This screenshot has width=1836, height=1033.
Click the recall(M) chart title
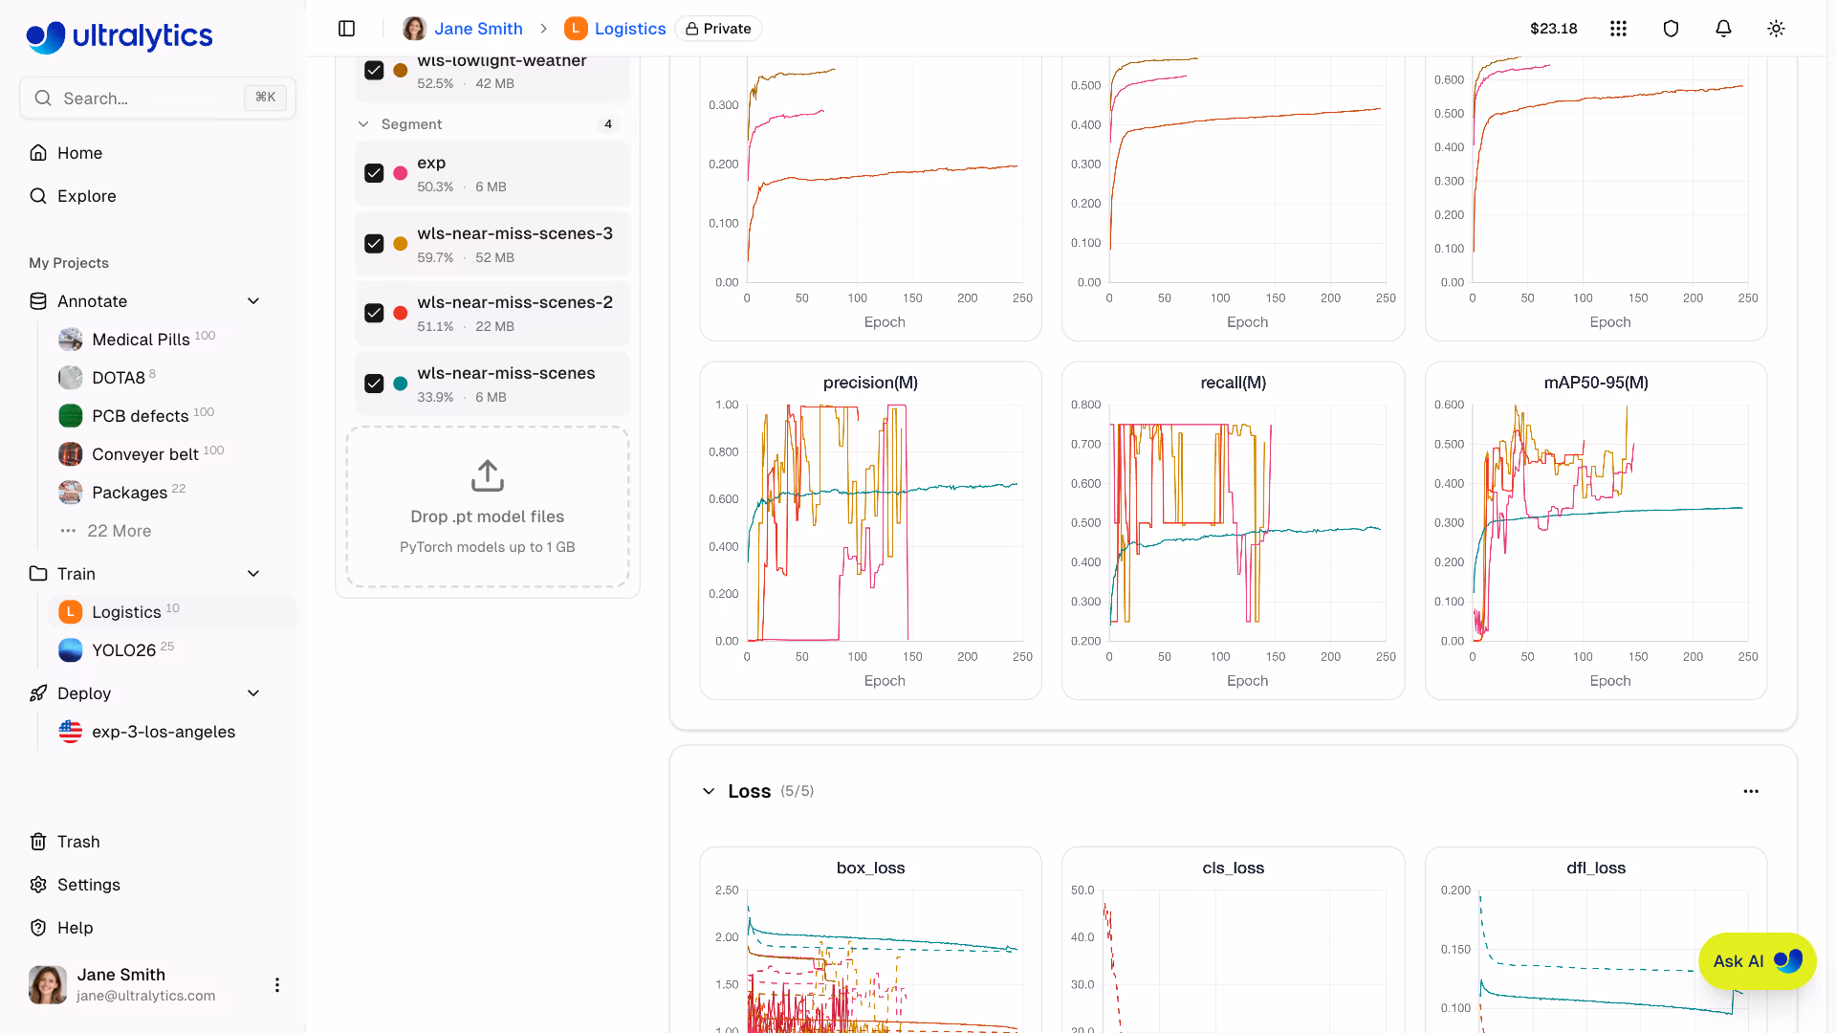(x=1234, y=383)
